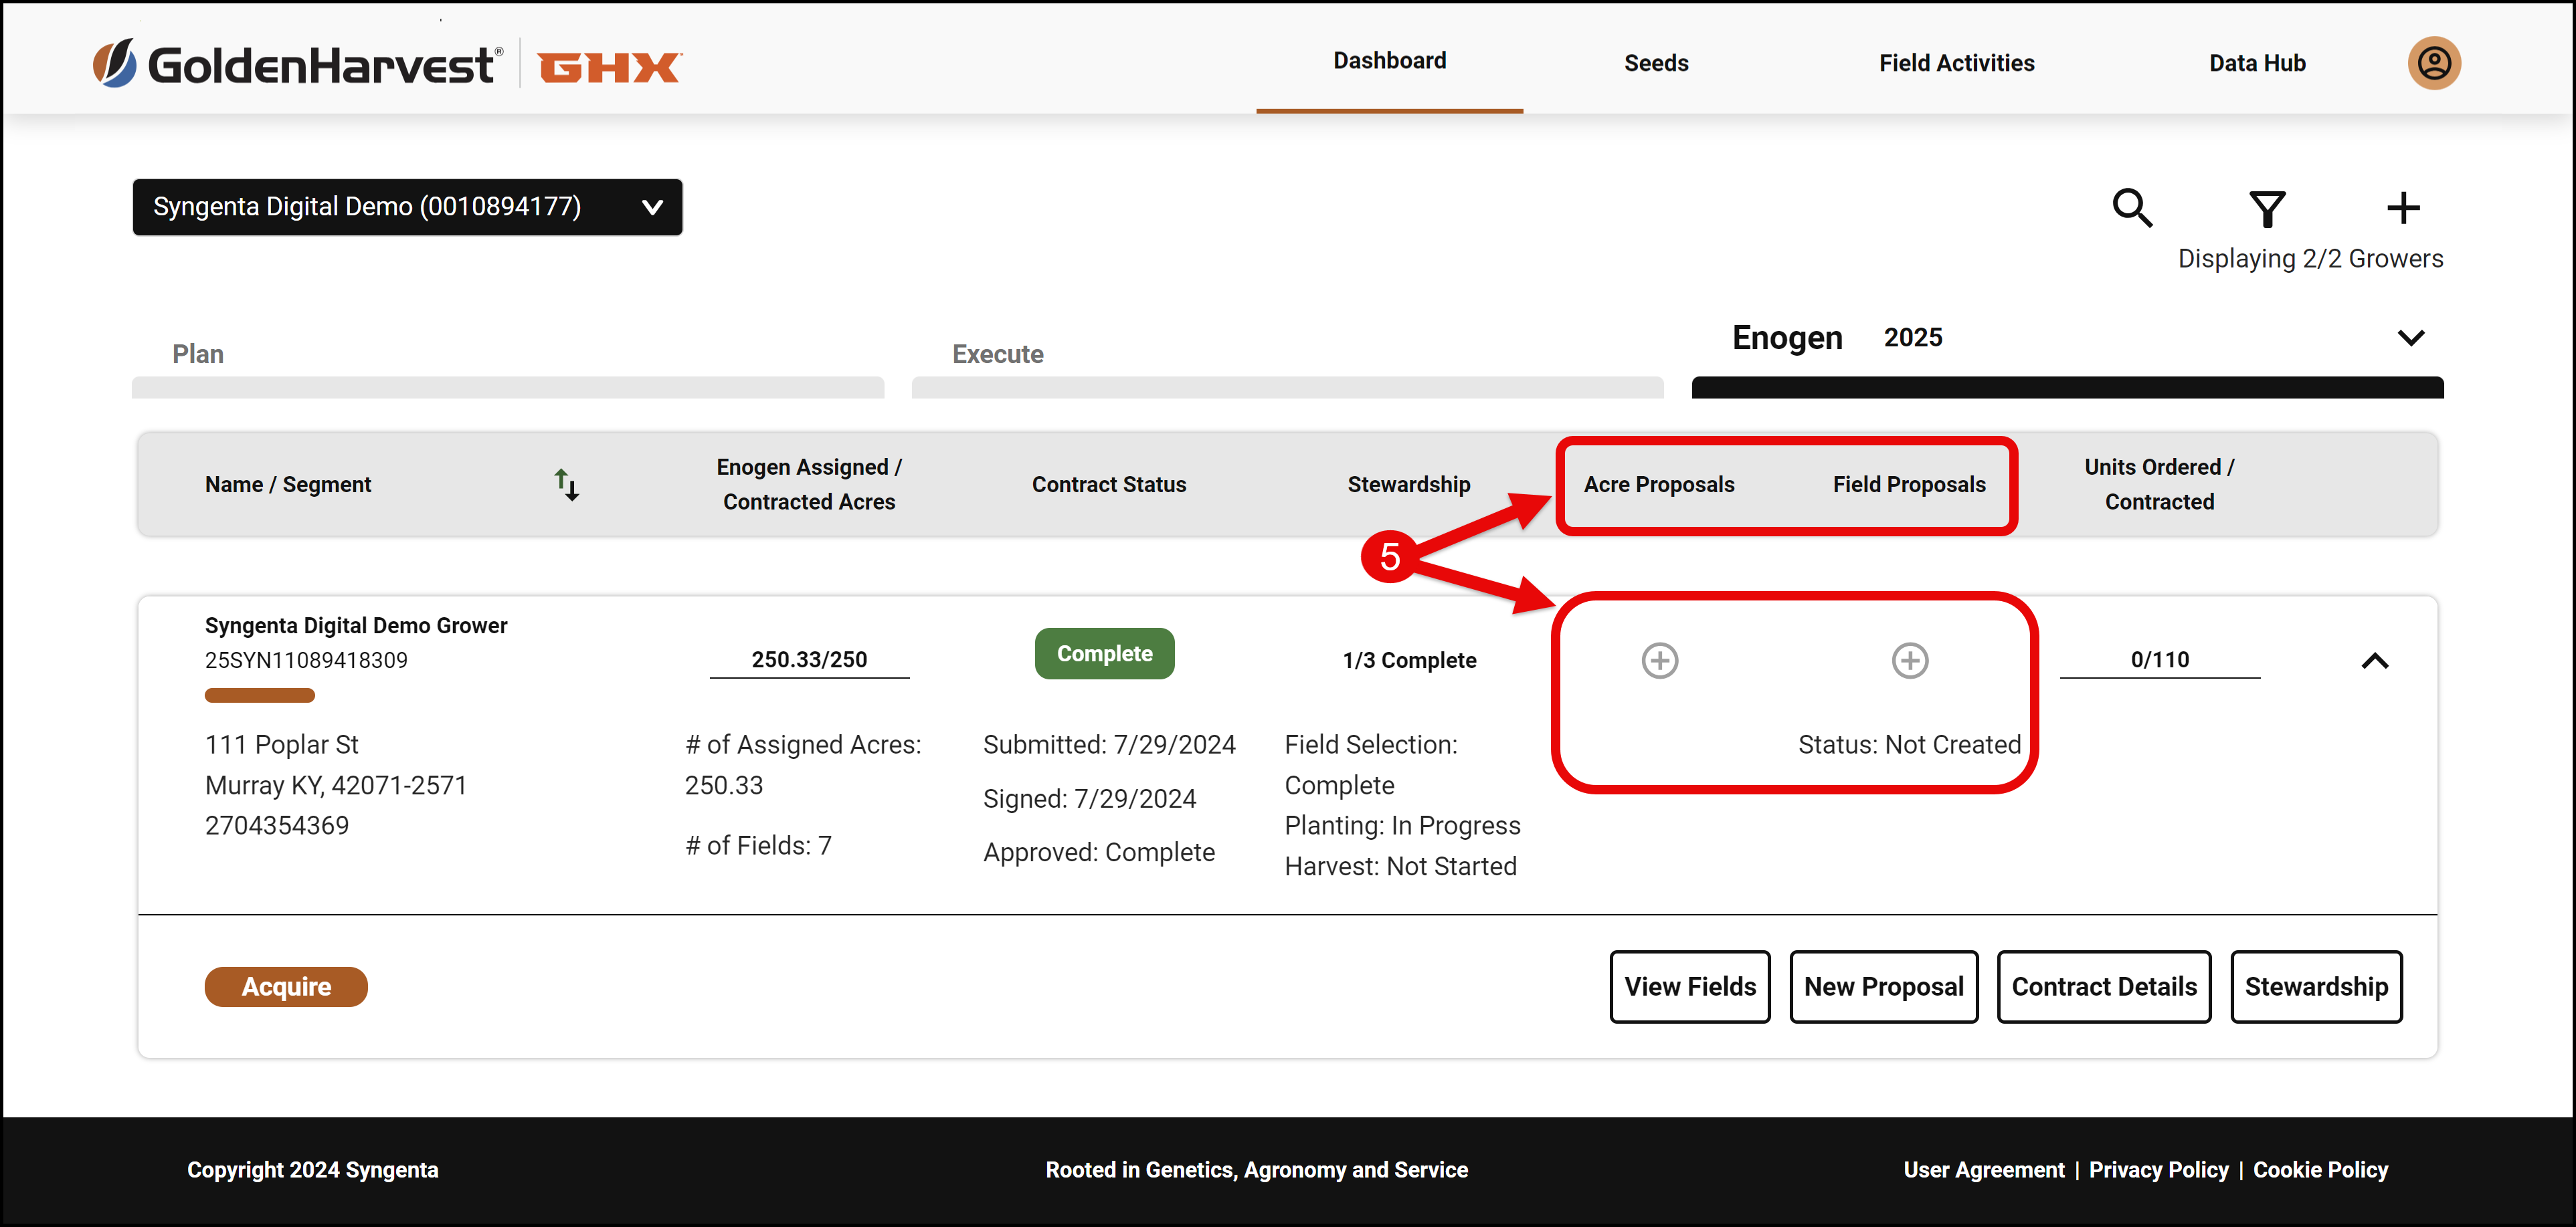Add a Field Proposal plus circle

point(1909,661)
